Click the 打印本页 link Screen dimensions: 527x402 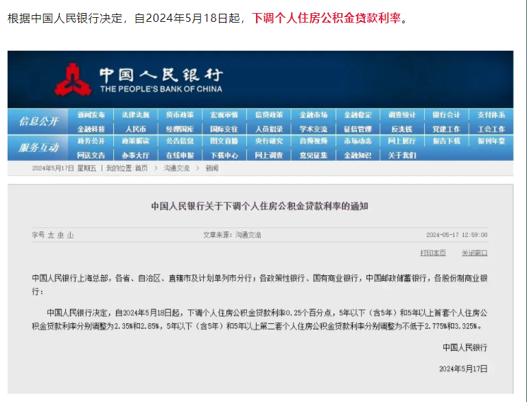(x=433, y=253)
